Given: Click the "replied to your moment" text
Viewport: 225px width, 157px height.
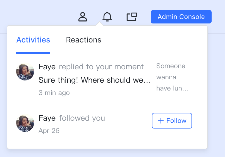Looking at the screenshot, I should tap(101, 67).
